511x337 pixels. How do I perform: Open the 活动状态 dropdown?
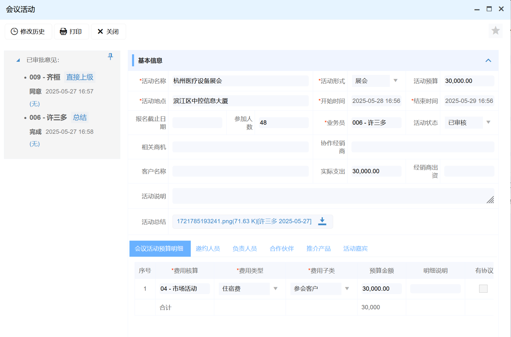pos(488,122)
